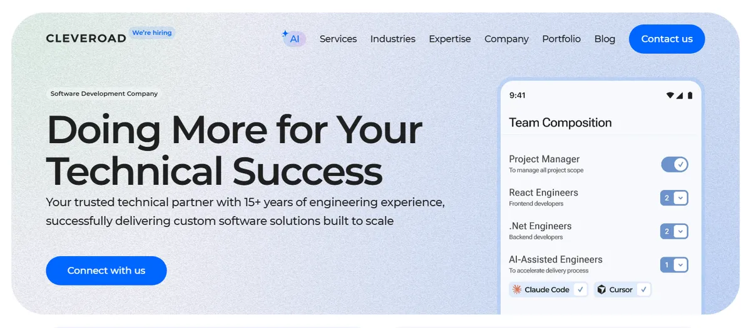Click the Wi-Fi signal icon in phone mockup
Viewport: 751px width, 328px height.
pos(670,96)
